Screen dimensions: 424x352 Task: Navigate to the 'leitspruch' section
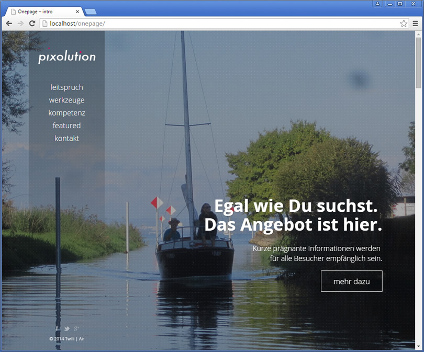(x=66, y=87)
